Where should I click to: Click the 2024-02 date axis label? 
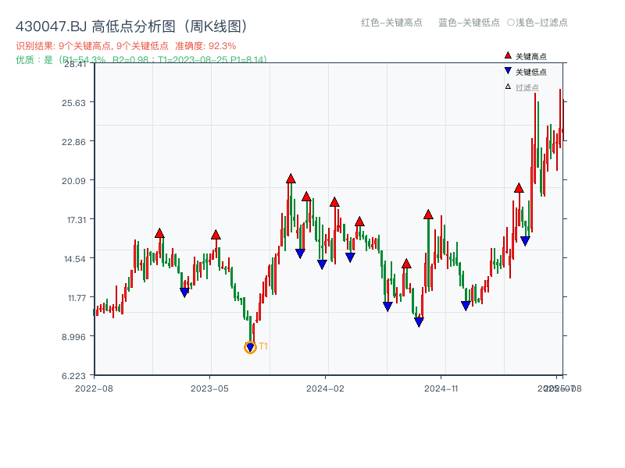click(325, 388)
